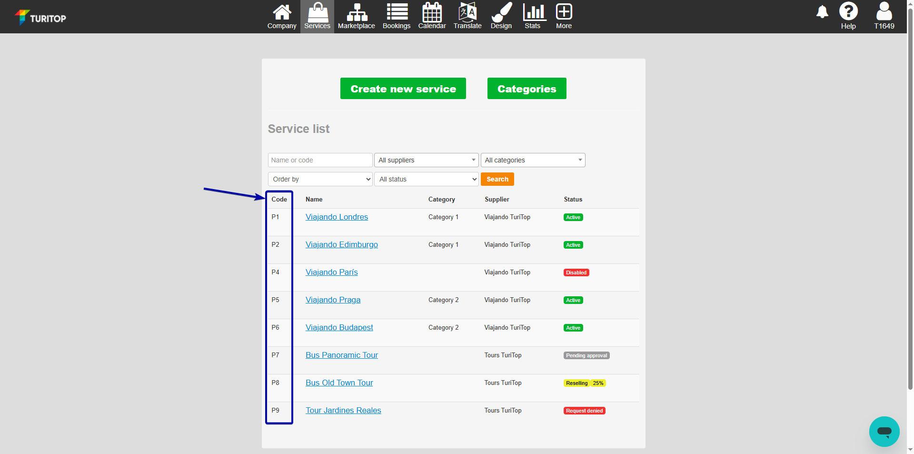Image resolution: width=914 pixels, height=454 pixels.
Task: Open the All status dropdown
Action: click(426, 179)
